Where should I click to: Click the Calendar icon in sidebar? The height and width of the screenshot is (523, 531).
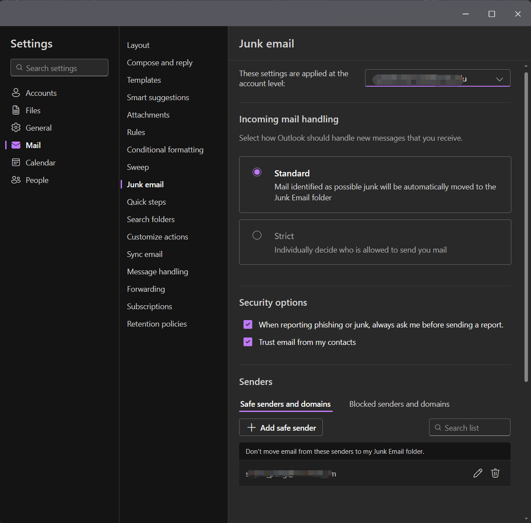(x=16, y=162)
